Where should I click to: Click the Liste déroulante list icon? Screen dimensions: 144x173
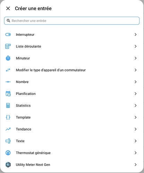tap(8, 46)
